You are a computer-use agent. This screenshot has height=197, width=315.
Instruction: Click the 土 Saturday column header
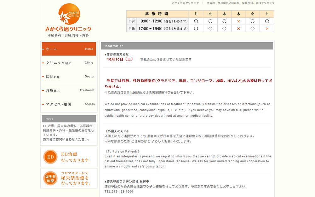click(x=267, y=14)
